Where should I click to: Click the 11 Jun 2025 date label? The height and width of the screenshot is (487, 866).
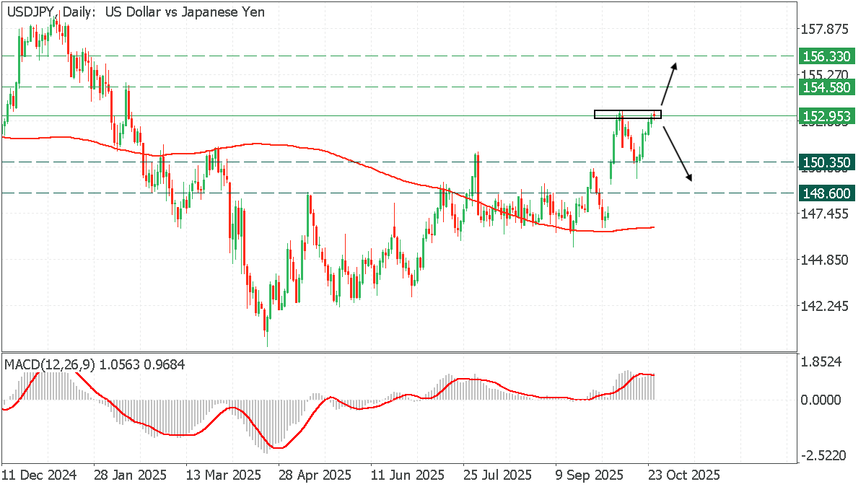[x=408, y=475]
